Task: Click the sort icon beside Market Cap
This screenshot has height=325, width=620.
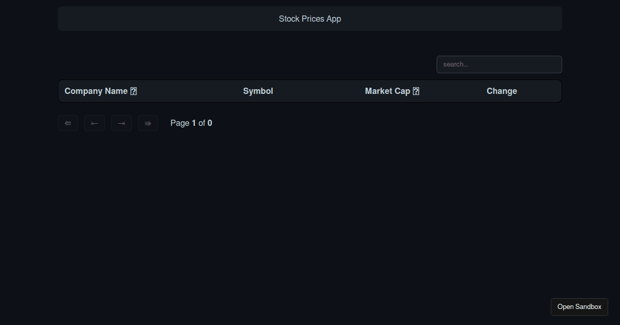Action: point(416,91)
